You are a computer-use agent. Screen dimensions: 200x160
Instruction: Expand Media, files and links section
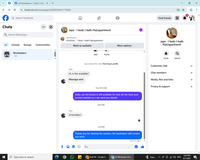pyautogui.click(x=172, y=80)
